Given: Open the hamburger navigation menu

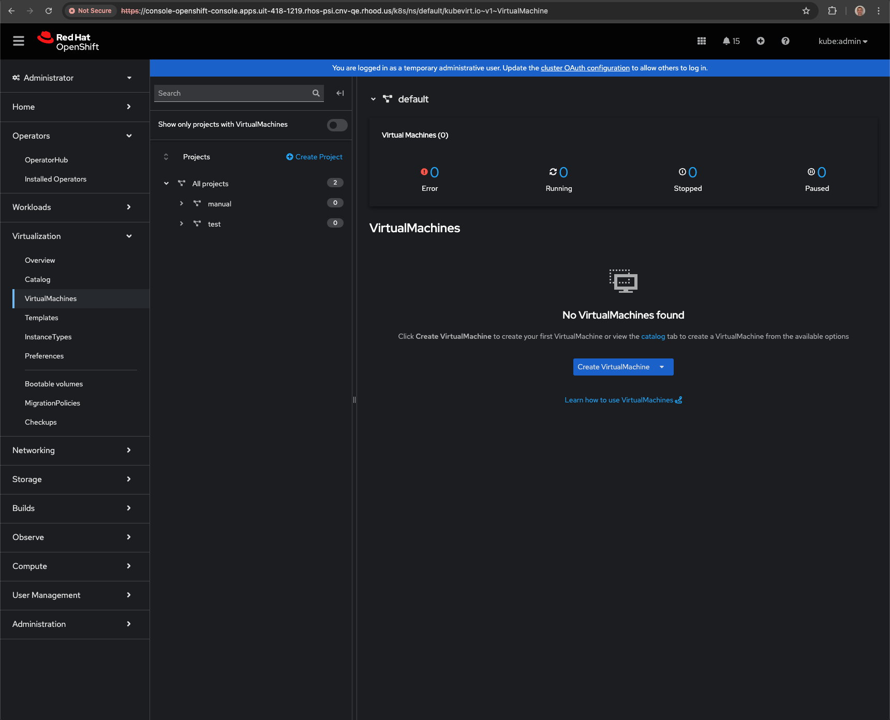Looking at the screenshot, I should point(19,41).
